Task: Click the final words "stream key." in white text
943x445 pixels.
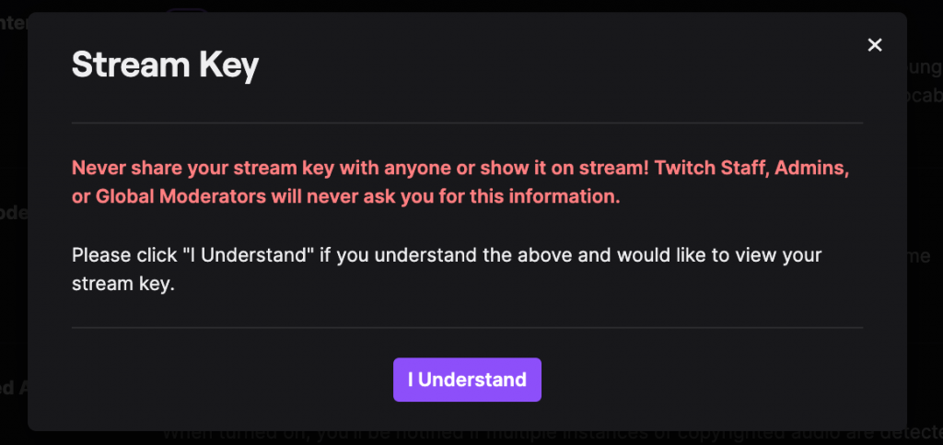Action: [x=122, y=285]
